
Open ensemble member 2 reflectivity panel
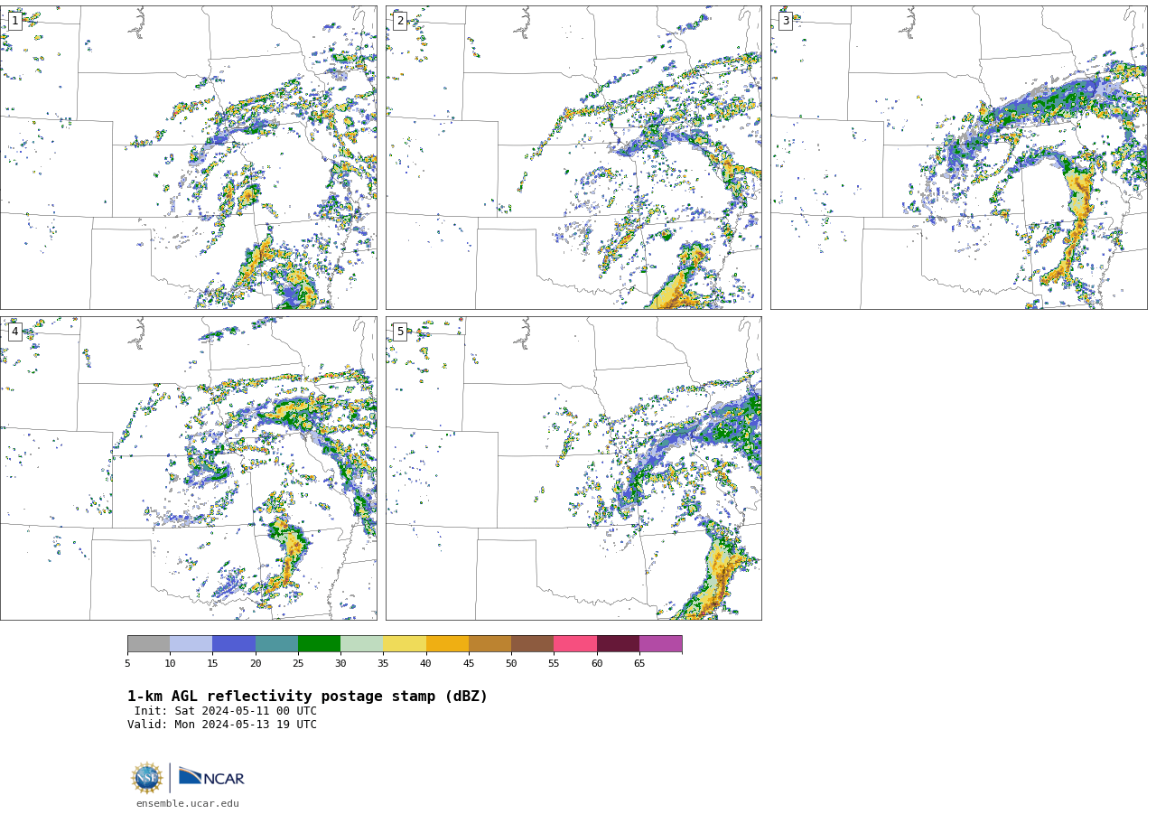(573, 157)
